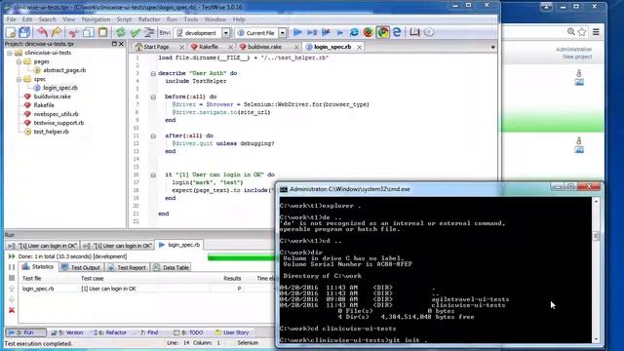624x351 pixels.
Task: Click the User Story bottom button
Action: 232,332
